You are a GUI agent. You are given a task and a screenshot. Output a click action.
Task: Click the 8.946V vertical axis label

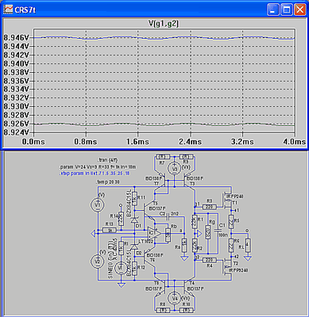(x=16, y=38)
